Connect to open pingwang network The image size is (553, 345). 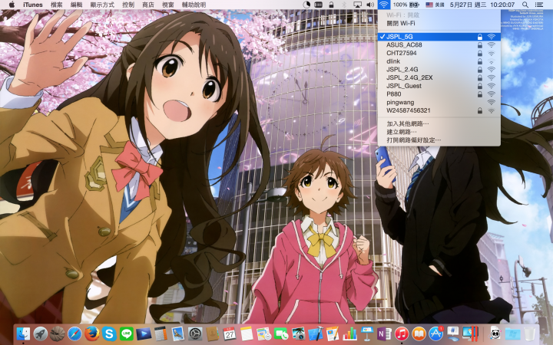click(x=439, y=102)
